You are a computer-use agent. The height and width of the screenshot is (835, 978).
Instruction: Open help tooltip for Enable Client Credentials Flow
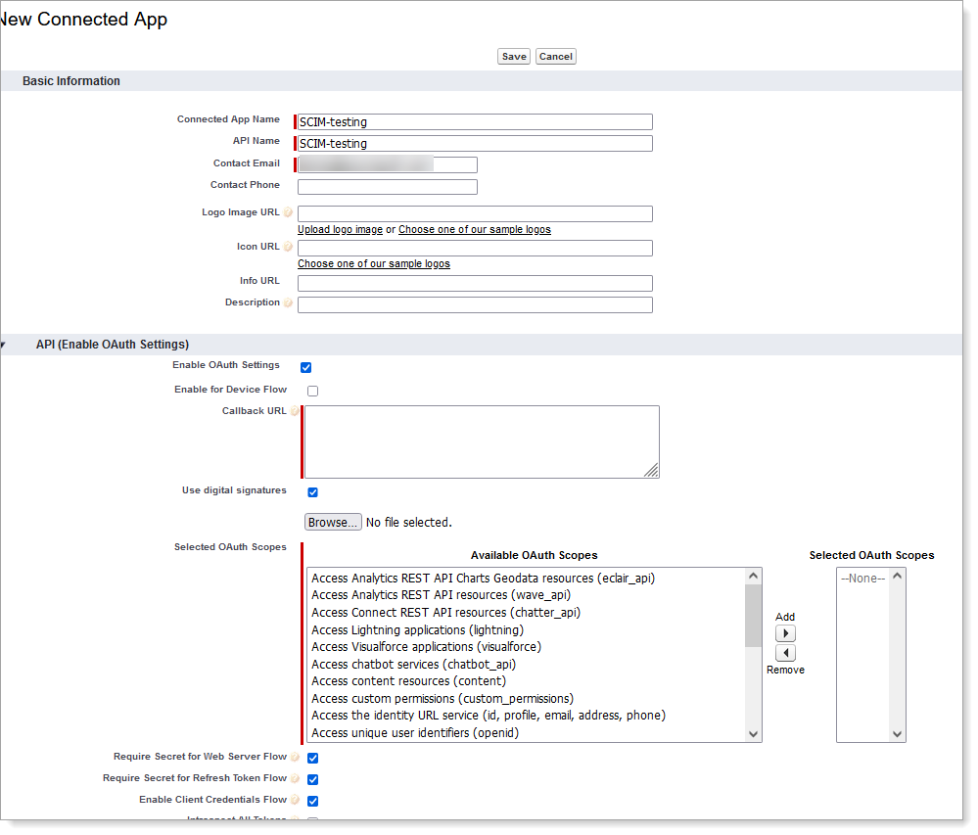click(296, 800)
